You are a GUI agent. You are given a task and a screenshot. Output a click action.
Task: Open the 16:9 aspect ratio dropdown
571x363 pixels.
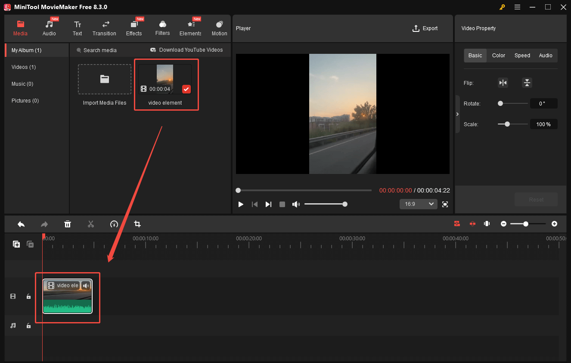click(418, 204)
